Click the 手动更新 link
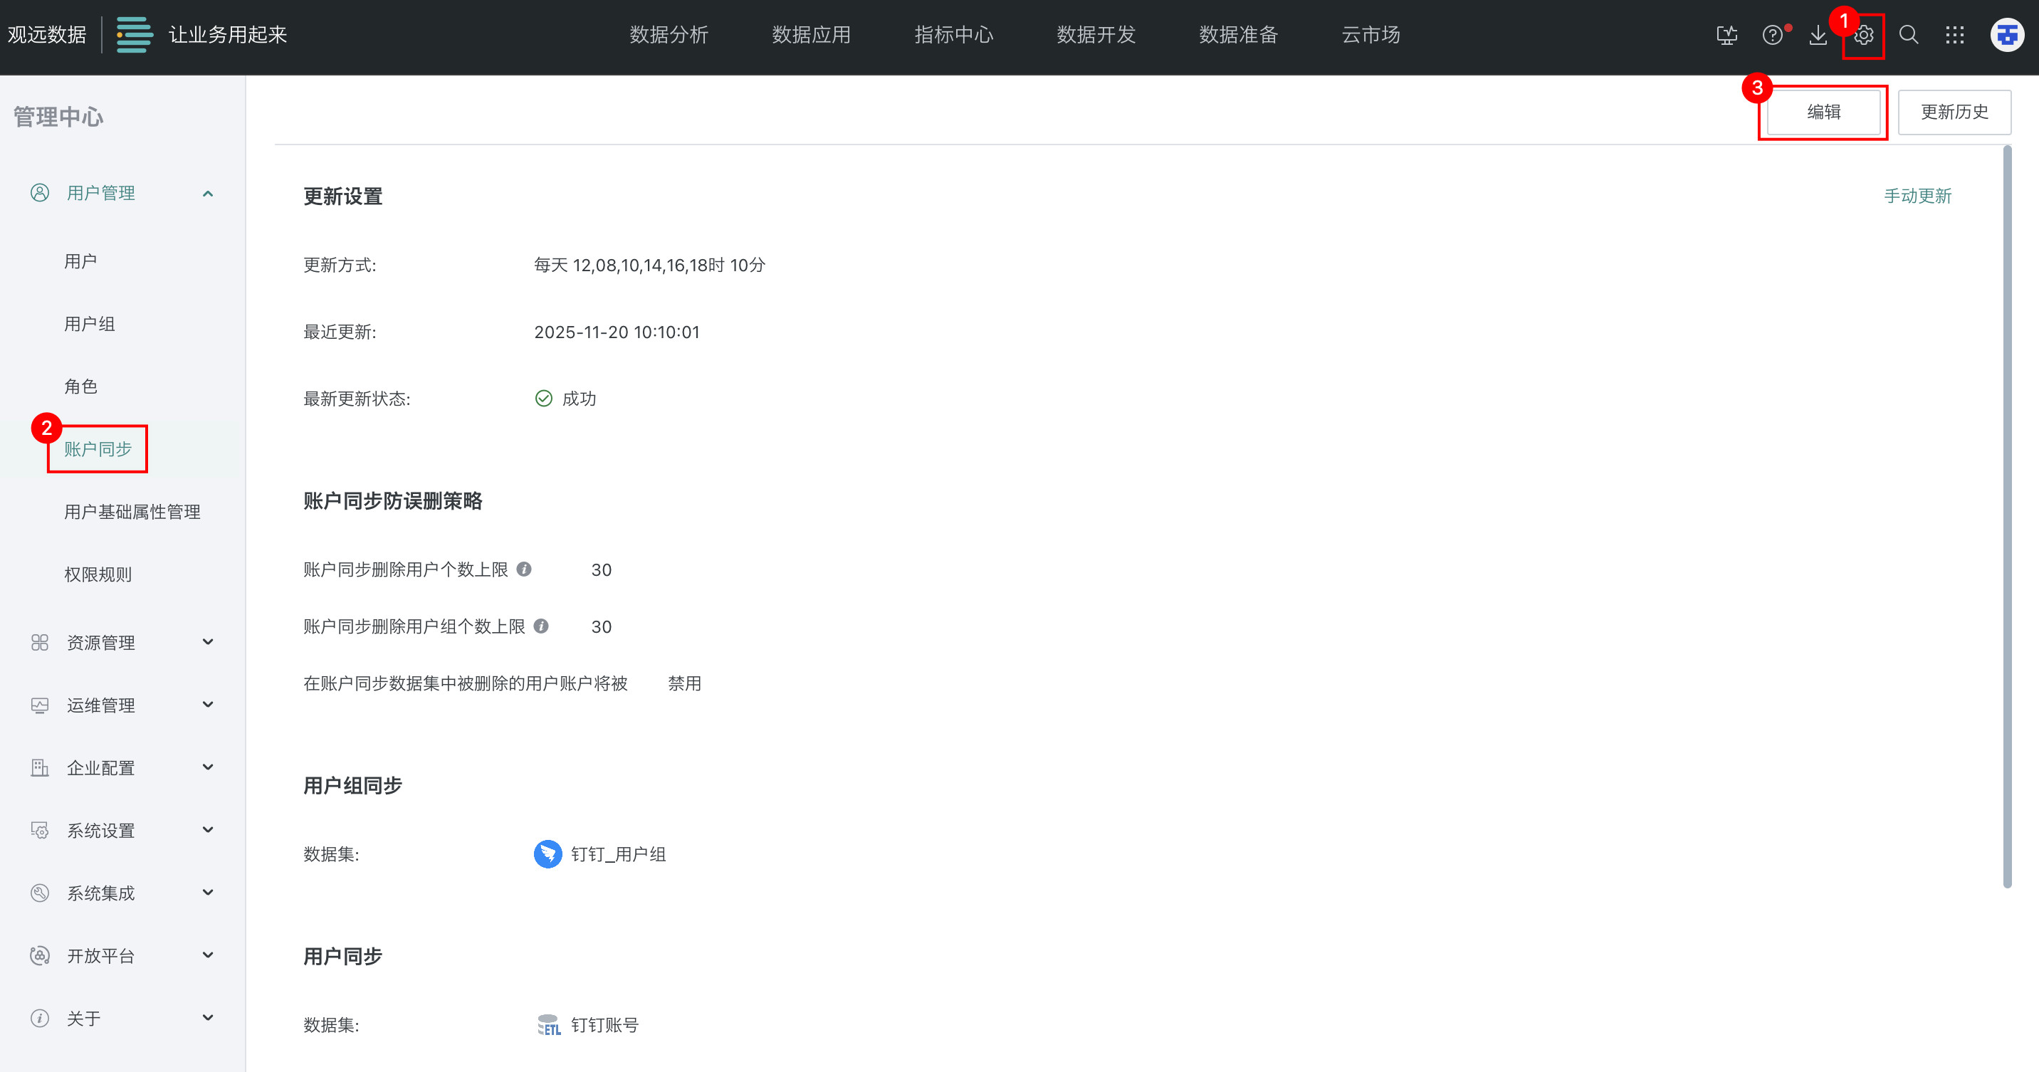The width and height of the screenshot is (2039, 1072). [1917, 196]
